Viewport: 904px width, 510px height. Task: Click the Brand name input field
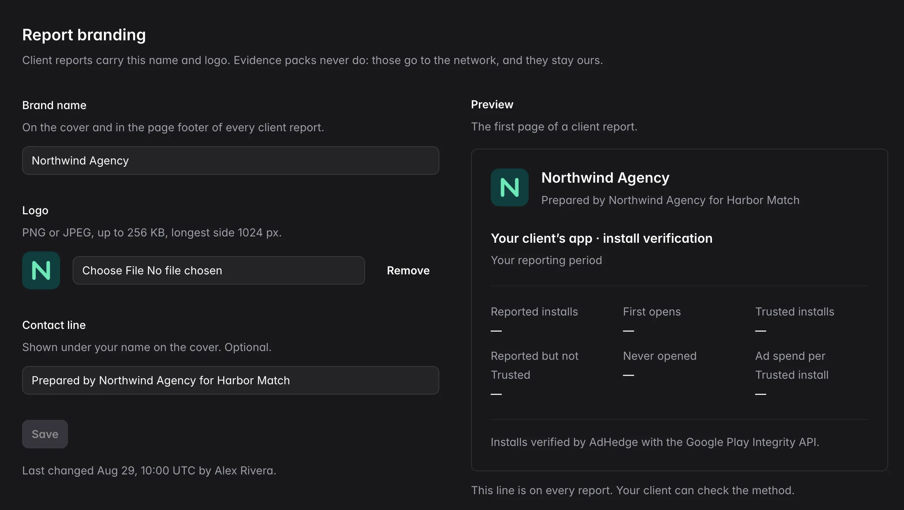(x=231, y=161)
